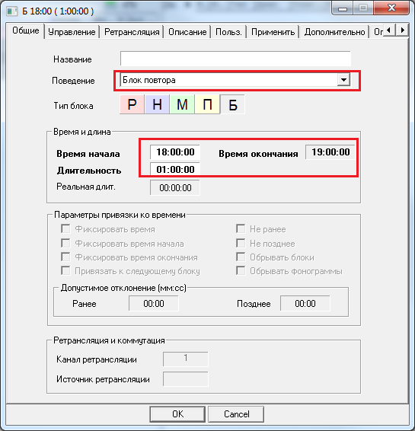The image size is (415, 431).
Task: Click the Длительность time field
Action: click(175, 169)
